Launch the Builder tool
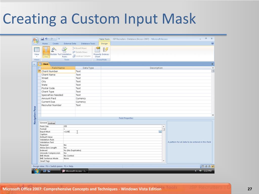 (54, 51)
